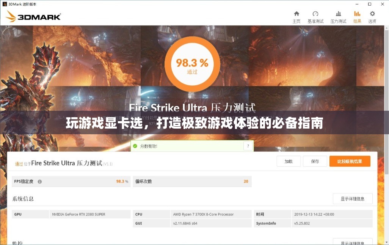The image size is (389, 245).
Task: Click the bar chart stress test icon
Action: coord(338,14)
